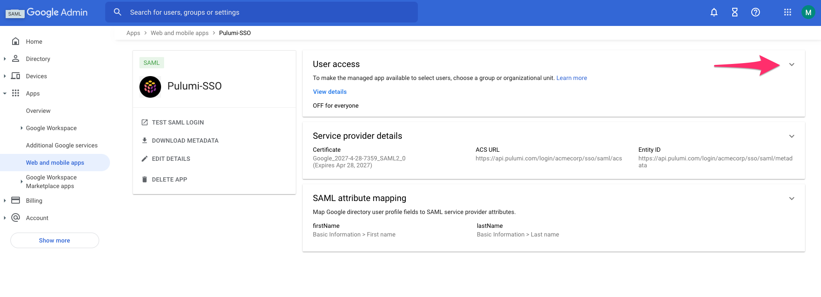The width and height of the screenshot is (821, 297).
Task: Focus the search users, groups or settings field
Action: coord(262,12)
